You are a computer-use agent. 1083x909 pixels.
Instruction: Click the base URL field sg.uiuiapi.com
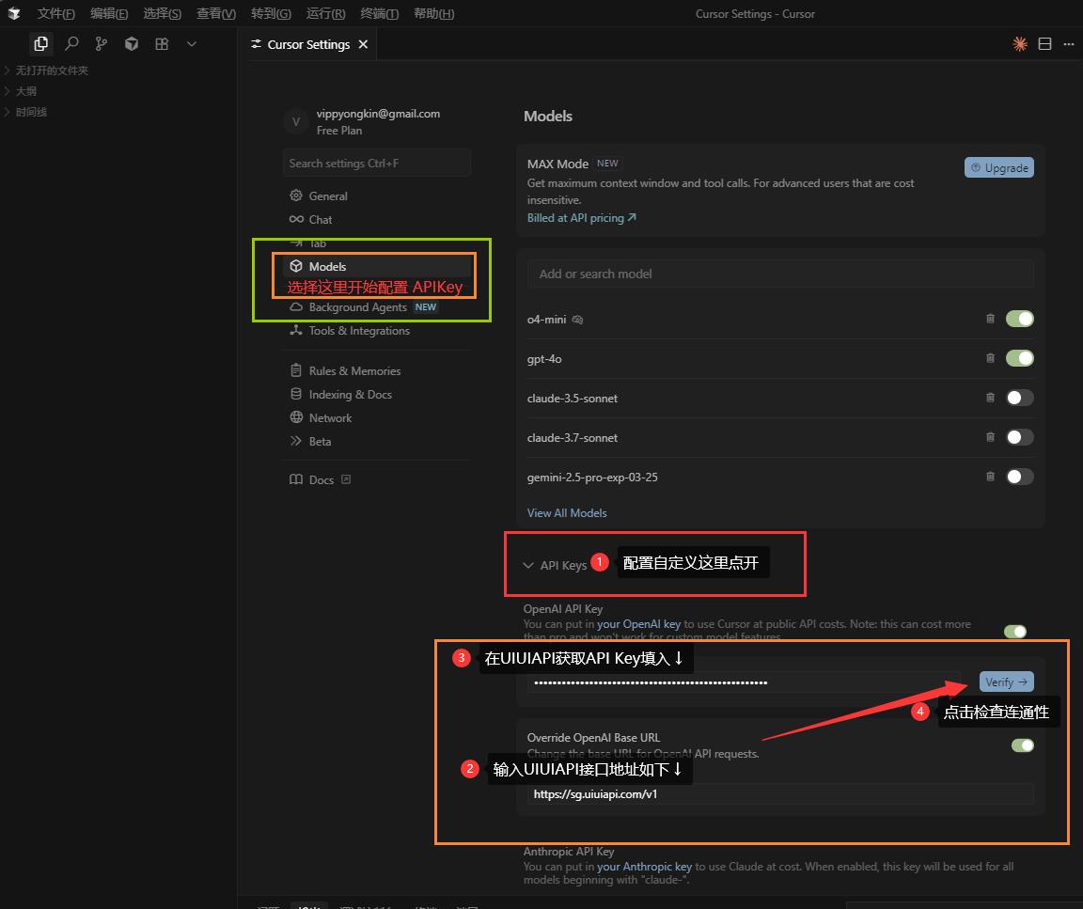780,794
